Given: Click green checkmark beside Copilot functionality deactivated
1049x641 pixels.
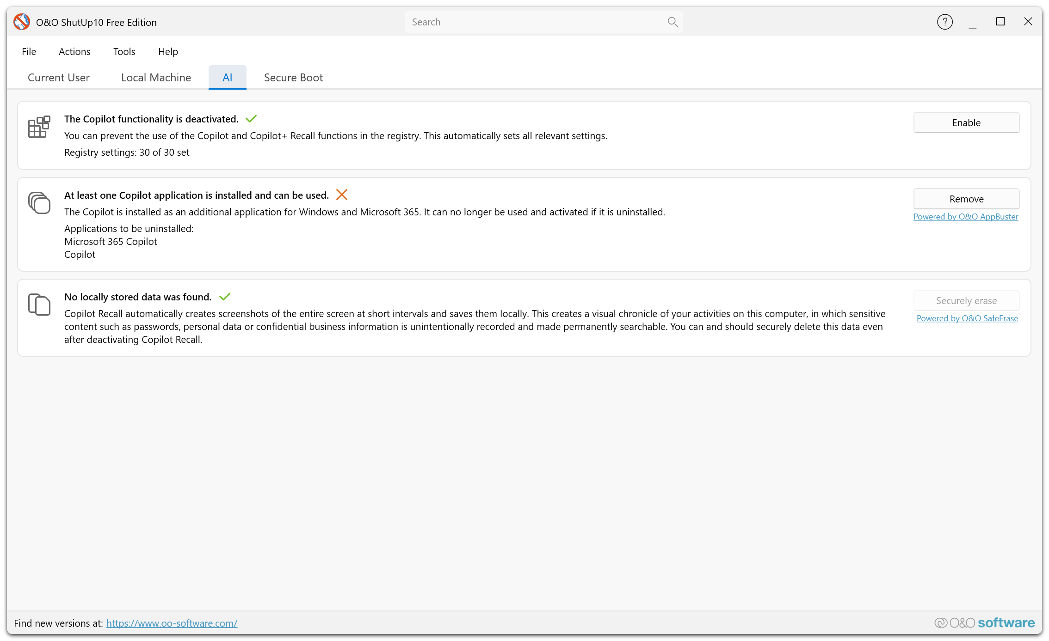Looking at the screenshot, I should (x=251, y=119).
